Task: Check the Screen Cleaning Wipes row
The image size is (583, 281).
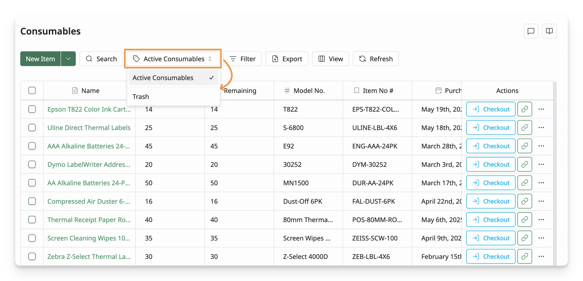Action: tap(32, 238)
